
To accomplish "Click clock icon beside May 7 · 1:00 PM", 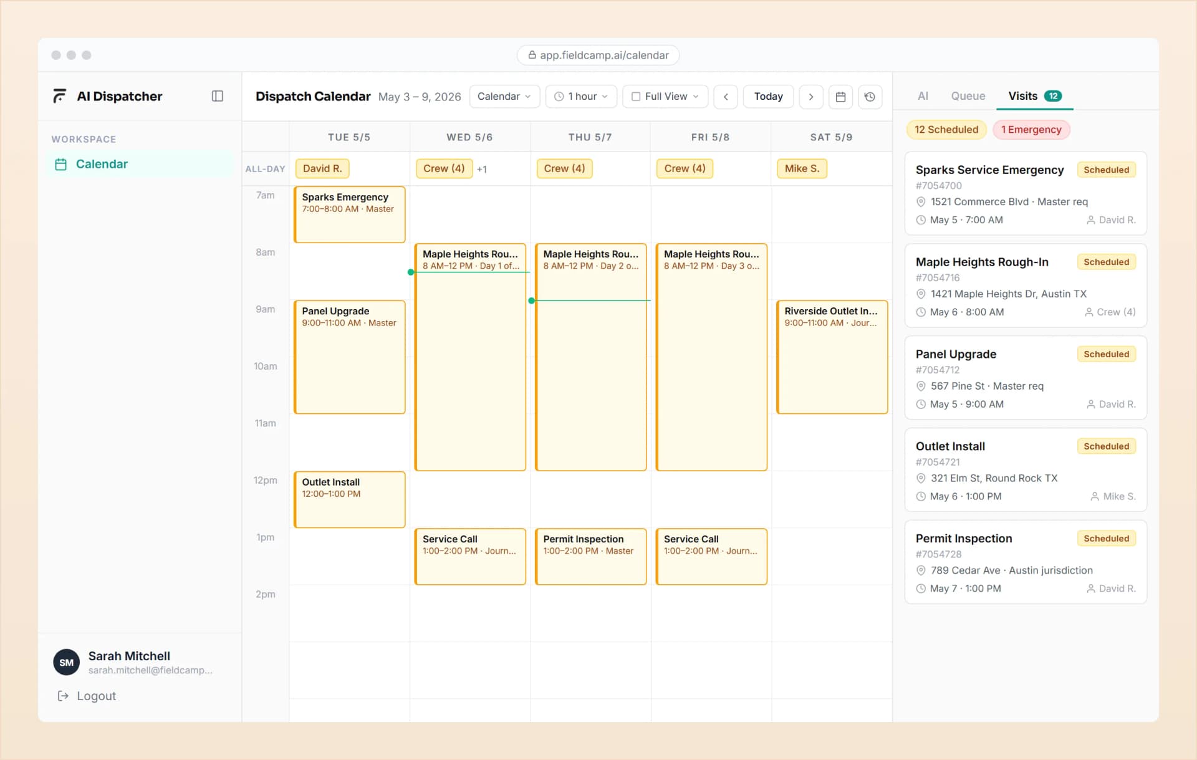I will (x=921, y=589).
